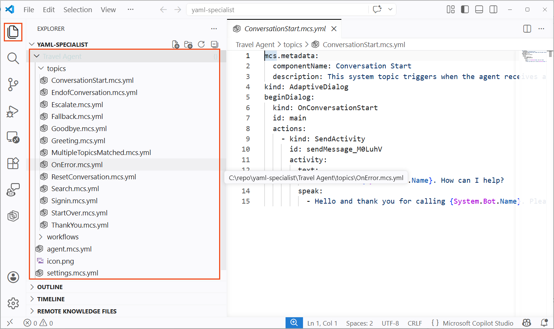Open Remote Explorer in activity bar
This screenshot has width=554, height=329.
pos(13,137)
